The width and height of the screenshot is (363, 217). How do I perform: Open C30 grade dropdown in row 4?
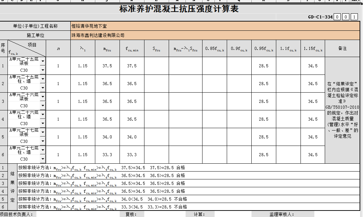coord(43,124)
